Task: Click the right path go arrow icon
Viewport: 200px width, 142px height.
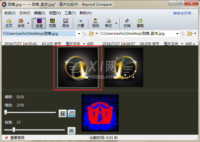Action: click(183, 34)
